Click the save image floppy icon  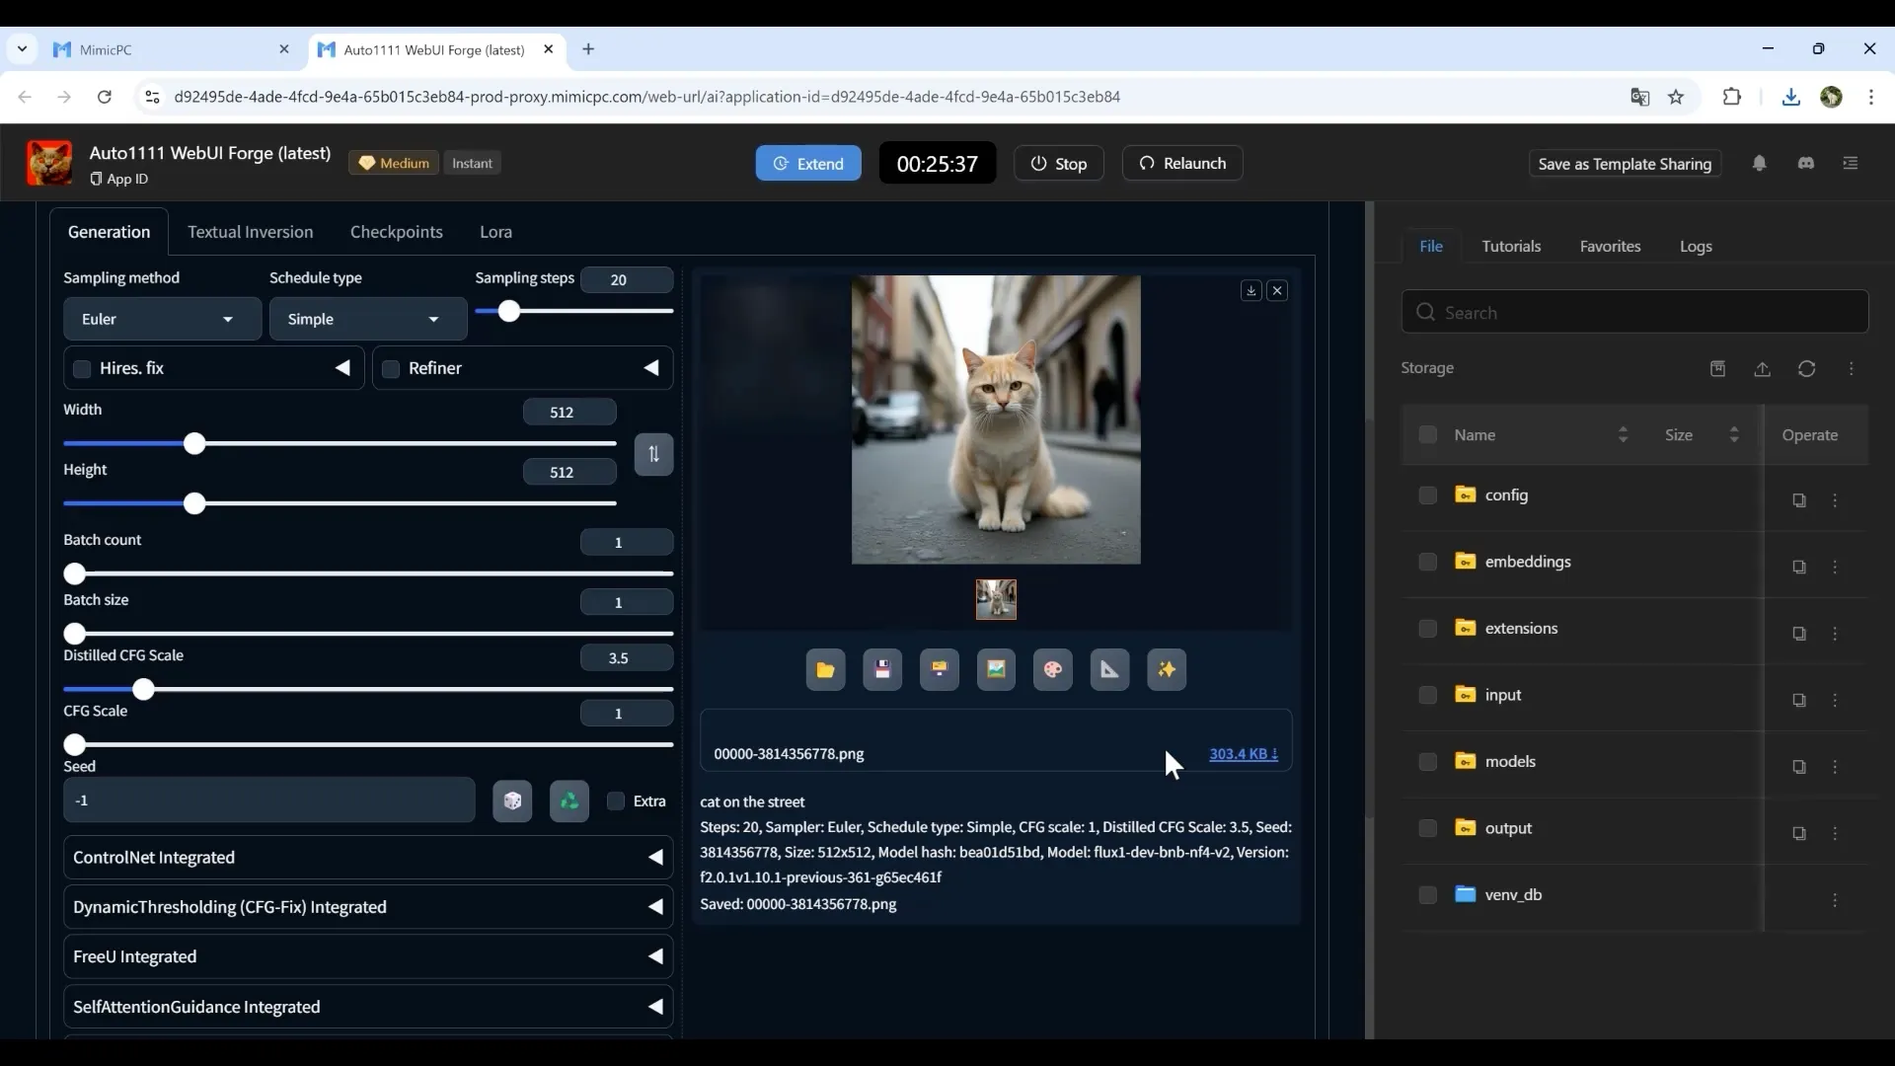pyautogui.click(x=882, y=670)
